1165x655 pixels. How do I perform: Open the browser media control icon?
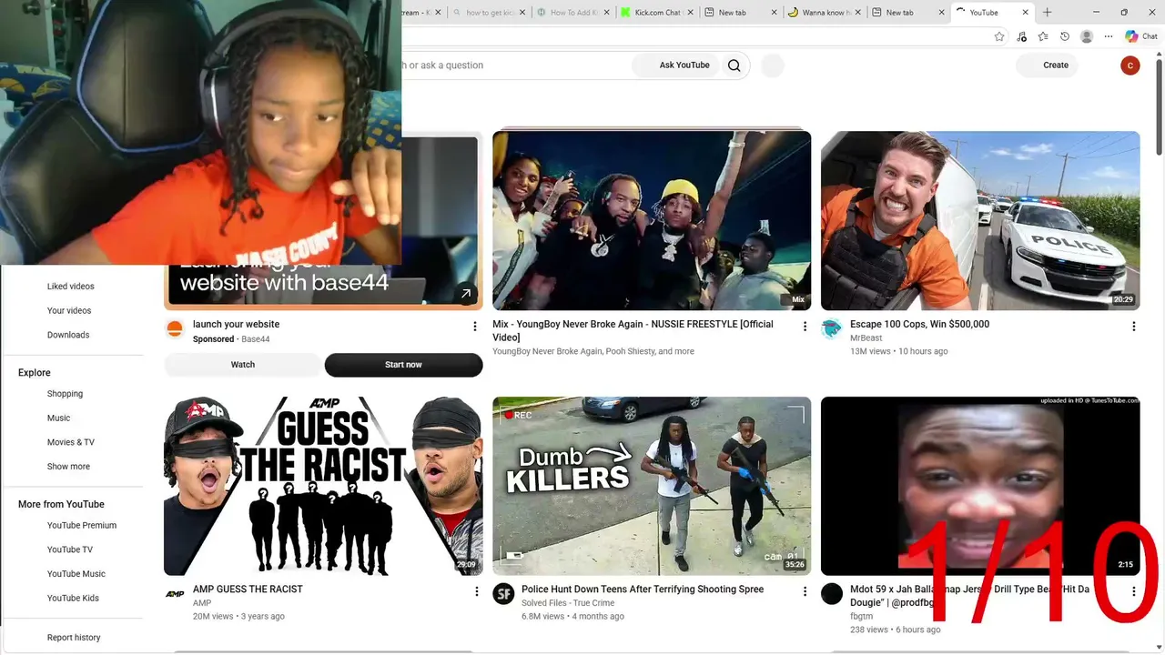click(x=1021, y=36)
